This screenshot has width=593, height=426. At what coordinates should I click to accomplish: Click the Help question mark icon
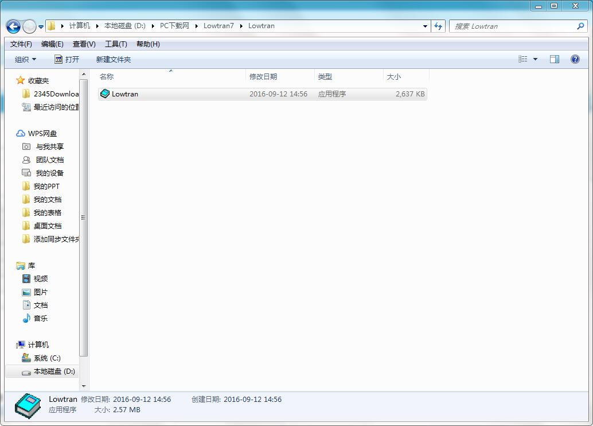[x=575, y=59]
